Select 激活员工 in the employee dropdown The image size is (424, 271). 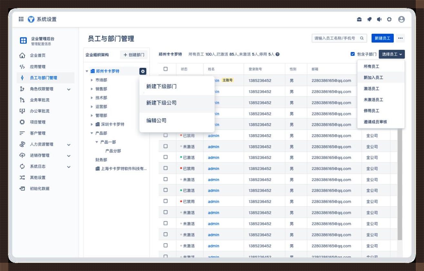381,89
